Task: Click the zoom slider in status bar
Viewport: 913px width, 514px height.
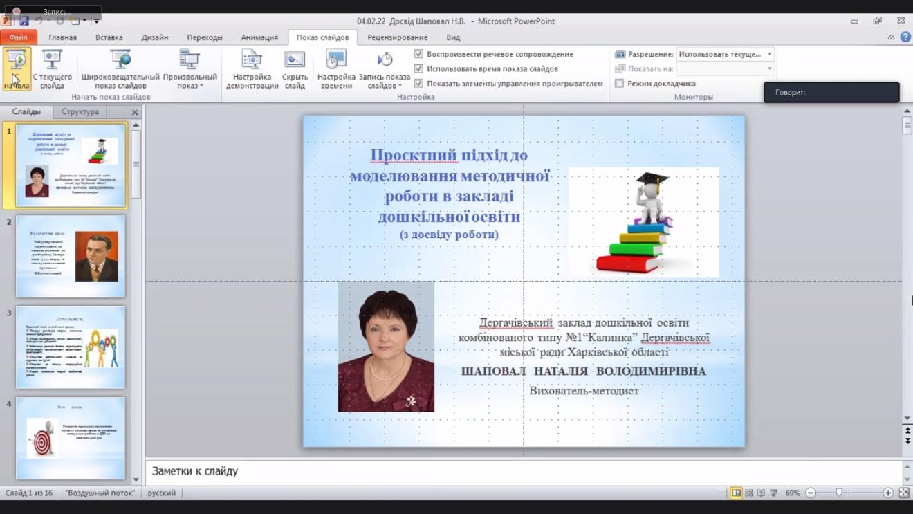Action: coord(839,493)
